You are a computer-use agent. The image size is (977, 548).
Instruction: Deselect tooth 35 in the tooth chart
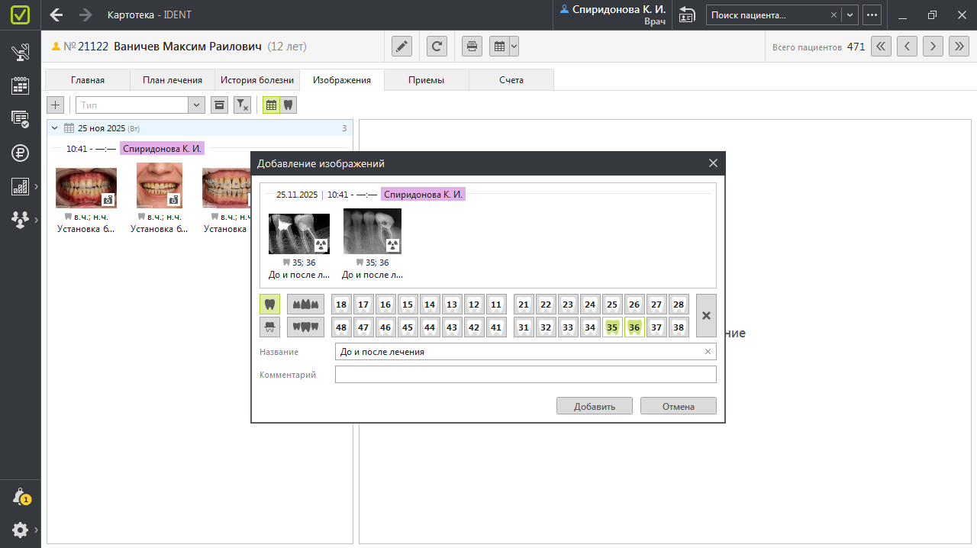[611, 327]
